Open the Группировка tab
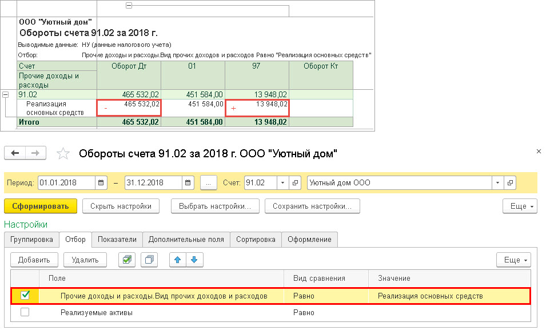This screenshot has width=546, height=334. point(31,239)
